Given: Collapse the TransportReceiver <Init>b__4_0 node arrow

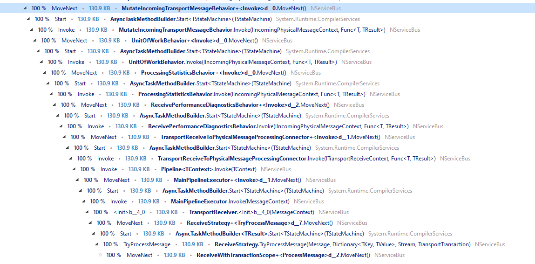Looking at the screenshot, I should click(x=87, y=212).
